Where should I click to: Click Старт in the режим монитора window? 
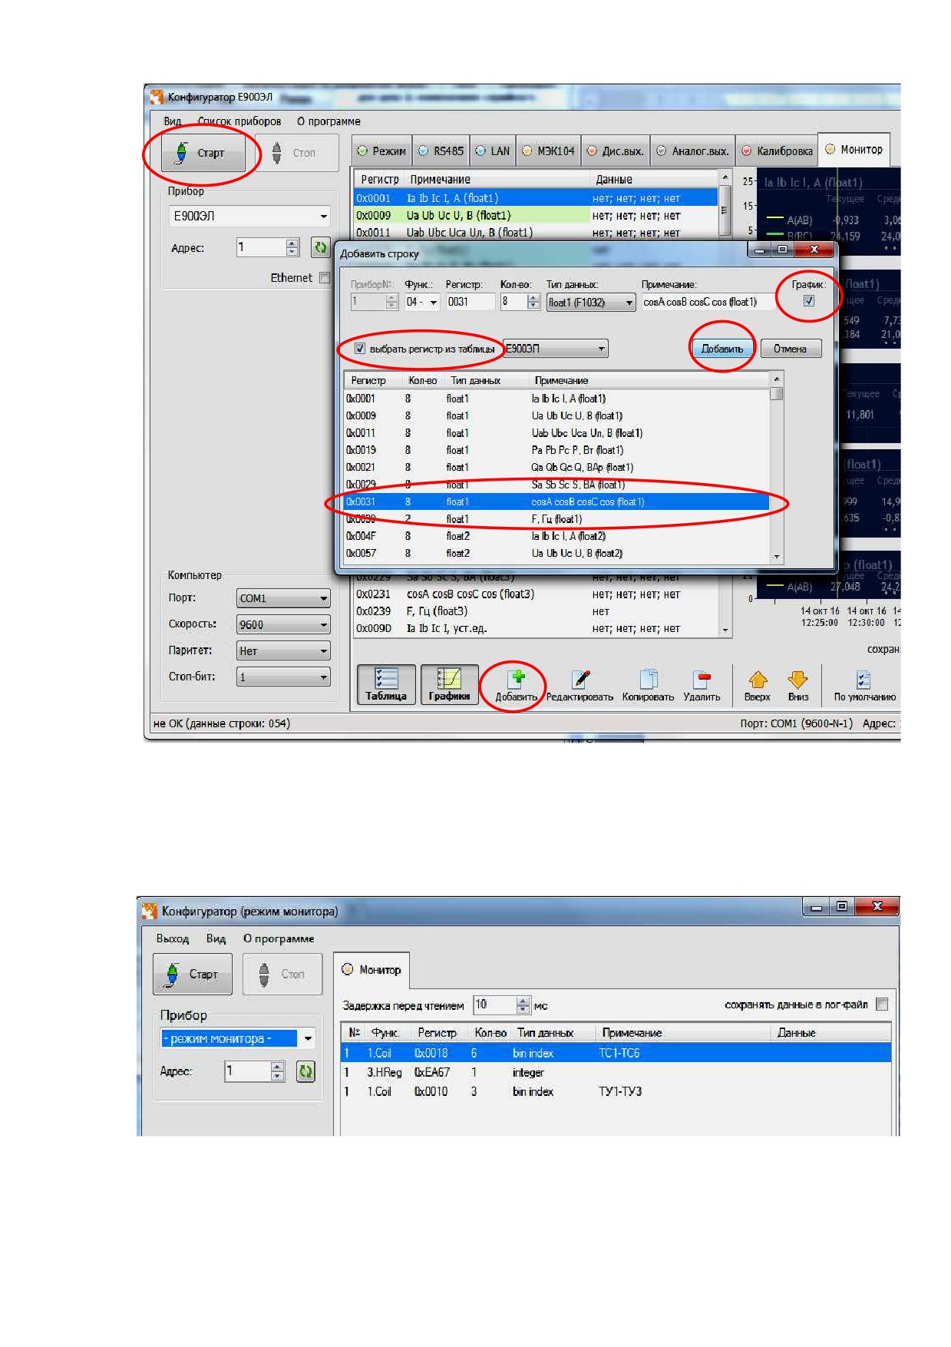[x=193, y=975]
